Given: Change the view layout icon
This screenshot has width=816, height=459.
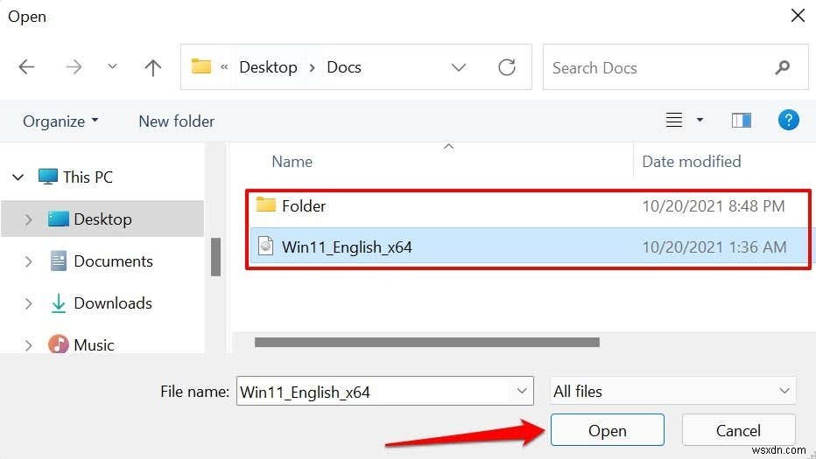Looking at the screenshot, I should tap(674, 120).
